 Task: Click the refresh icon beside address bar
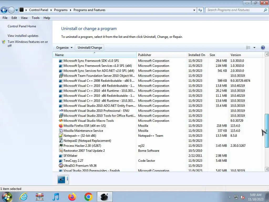tap(200, 10)
